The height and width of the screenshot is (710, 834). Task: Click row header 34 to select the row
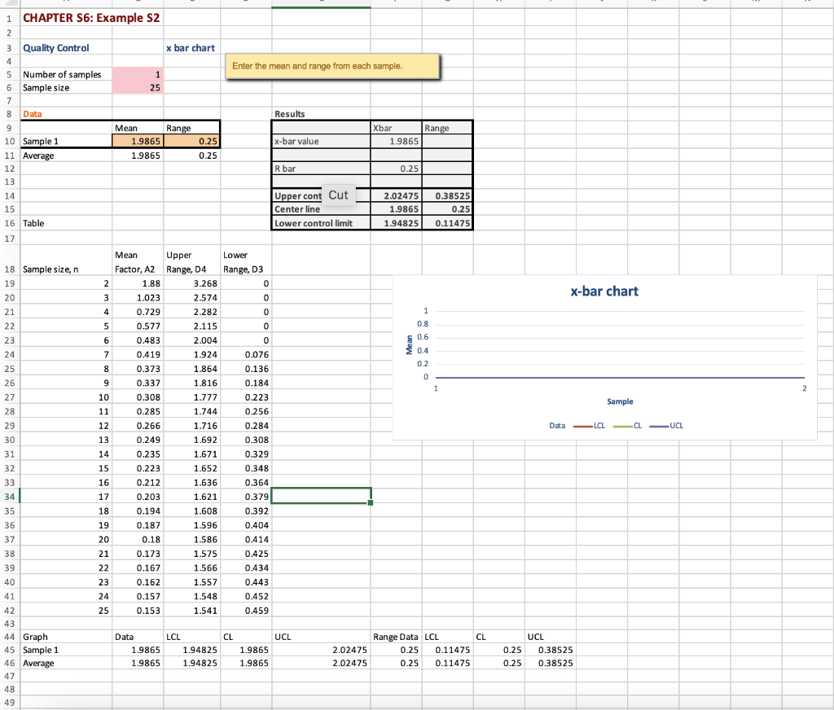pyautogui.click(x=8, y=497)
